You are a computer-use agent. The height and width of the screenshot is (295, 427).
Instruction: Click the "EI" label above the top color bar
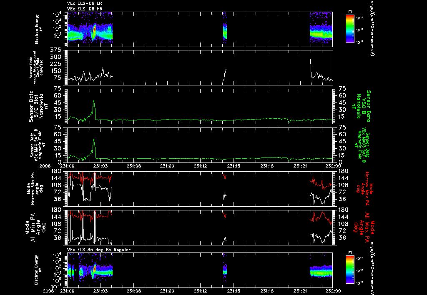(350, 12)
